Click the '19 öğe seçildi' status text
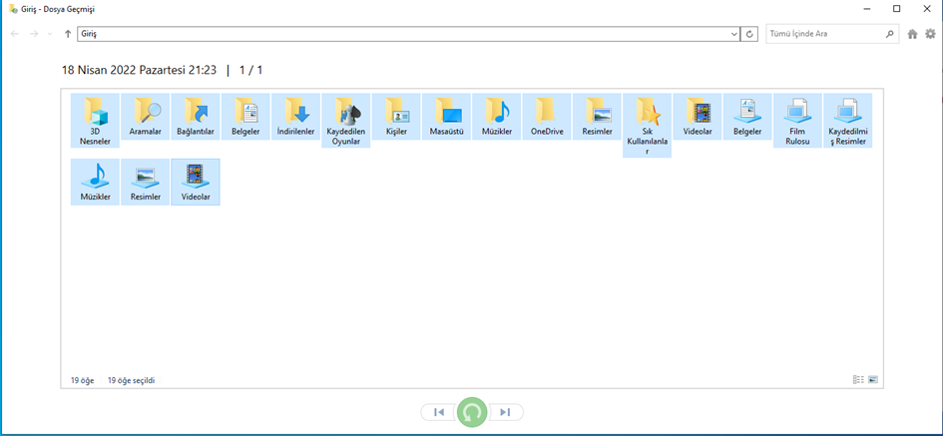 pyautogui.click(x=131, y=380)
